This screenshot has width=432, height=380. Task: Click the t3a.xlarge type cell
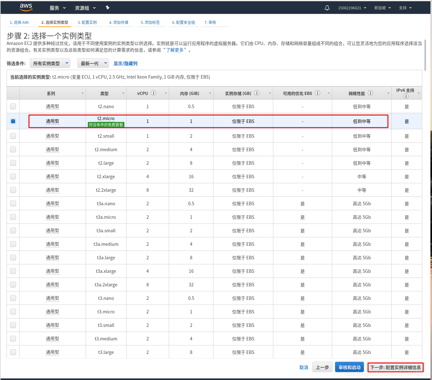pyautogui.click(x=106, y=271)
